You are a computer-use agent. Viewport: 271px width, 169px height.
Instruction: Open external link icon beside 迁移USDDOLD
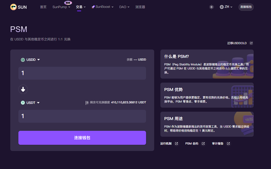pos(251,43)
